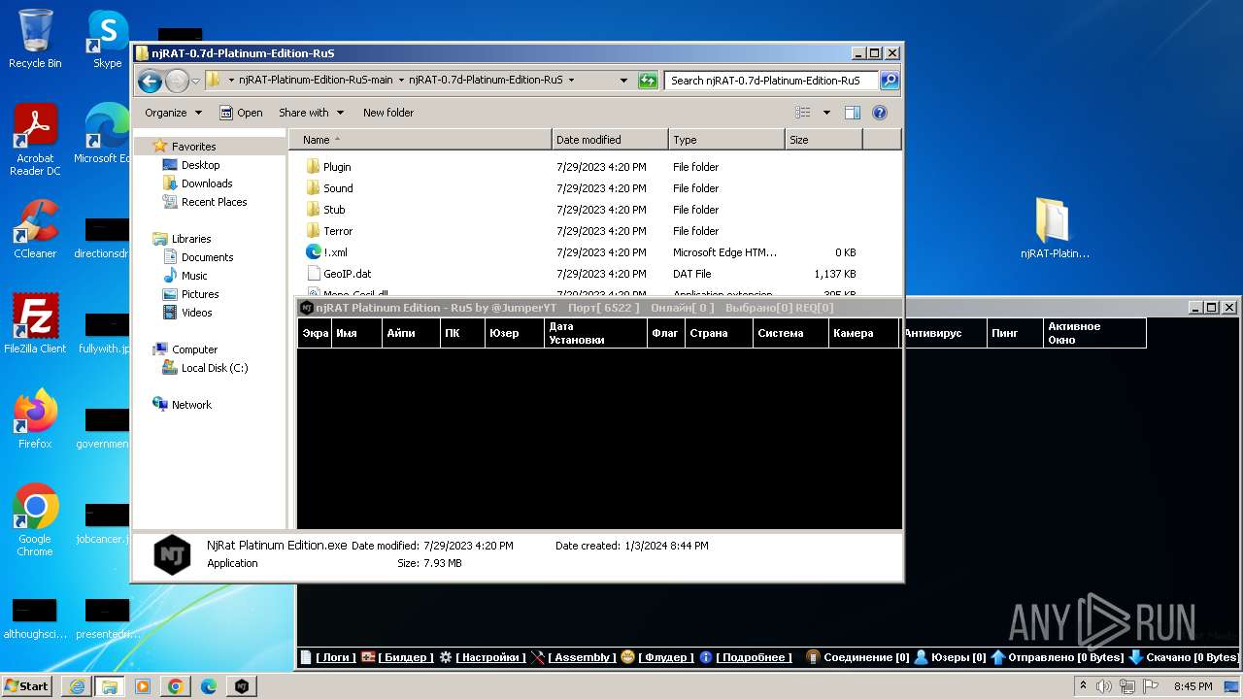
Task: Sort by Date modified column header
Action: click(x=610, y=140)
